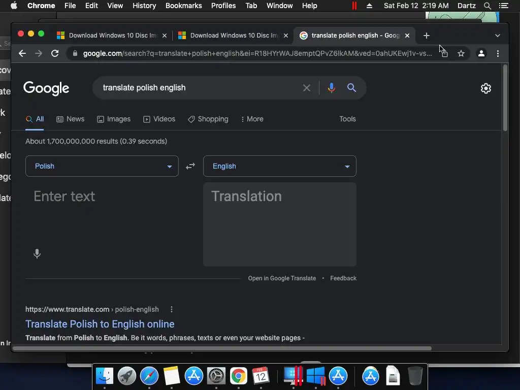Viewport: 520px width, 390px height.
Task: Open Chrome icon in the Dock
Action: pyautogui.click(x=239, y=376)
